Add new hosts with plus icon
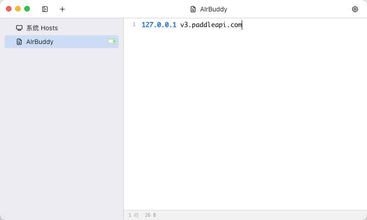Screen dimensions: 367x220 click(x=62, y=9)
